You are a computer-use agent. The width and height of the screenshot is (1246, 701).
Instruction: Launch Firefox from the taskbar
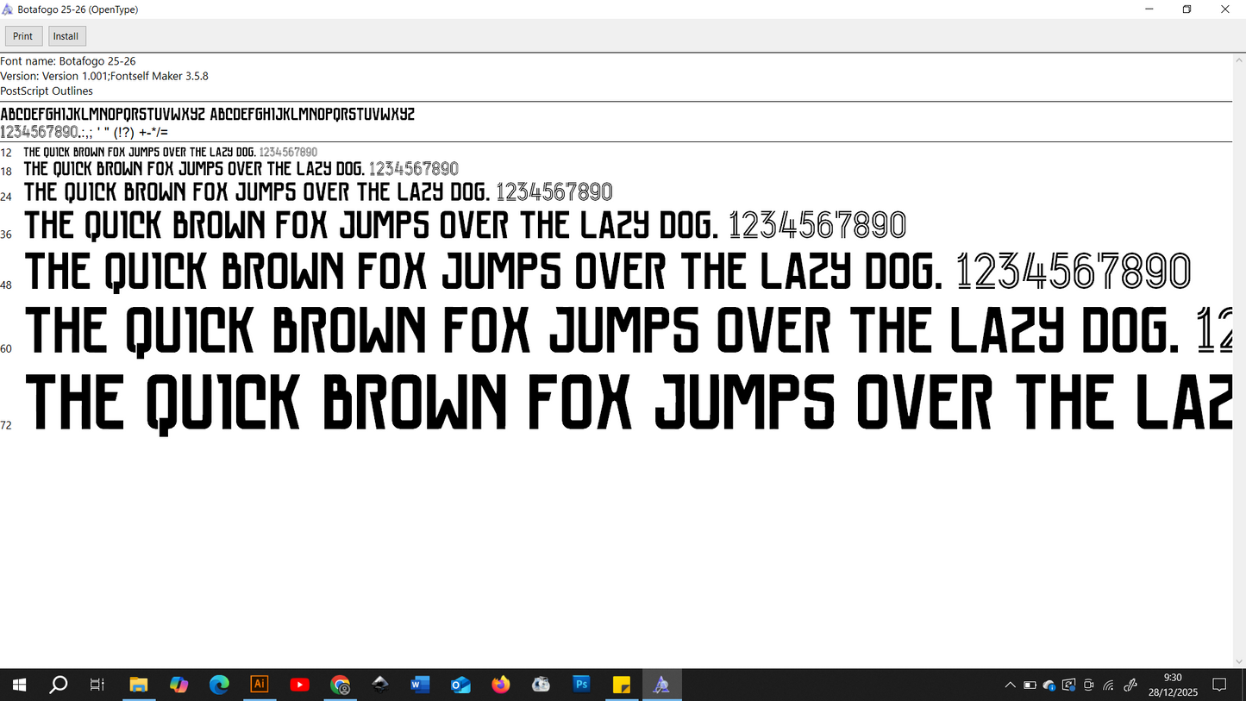click(500, 684)
